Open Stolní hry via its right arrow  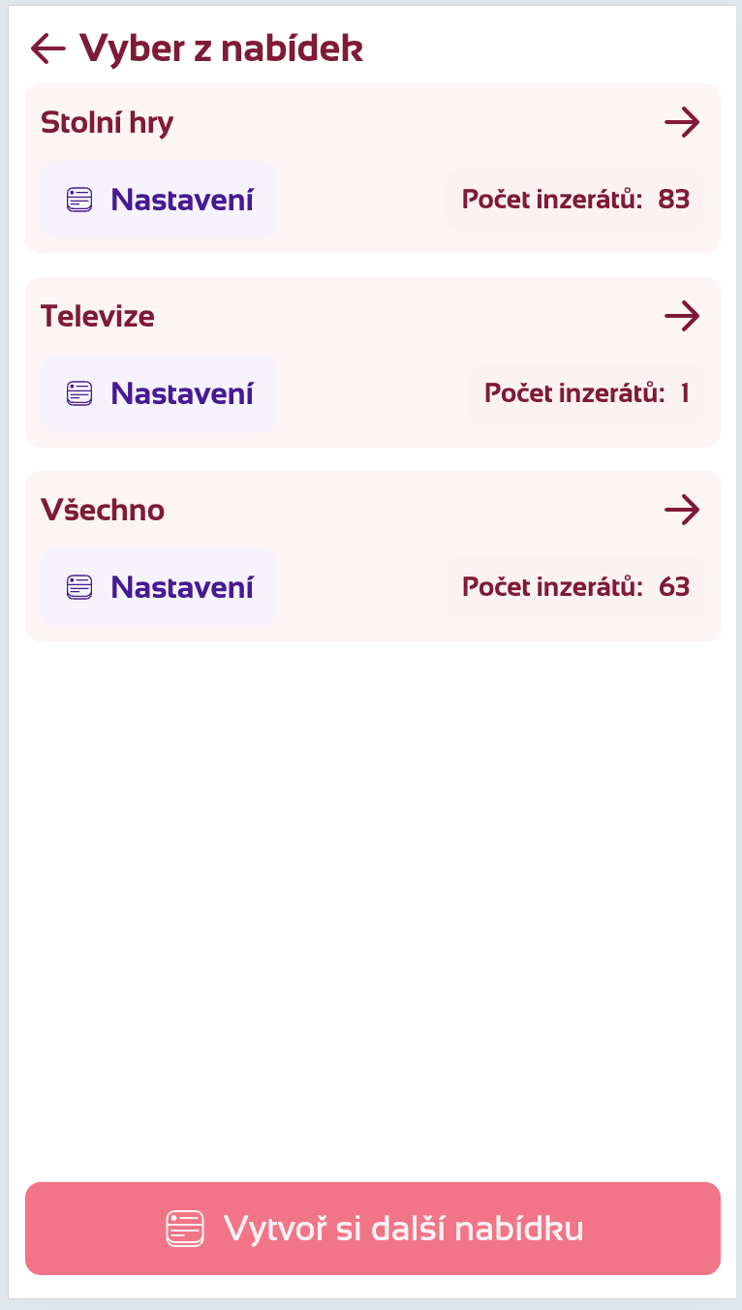coord(684,122)
